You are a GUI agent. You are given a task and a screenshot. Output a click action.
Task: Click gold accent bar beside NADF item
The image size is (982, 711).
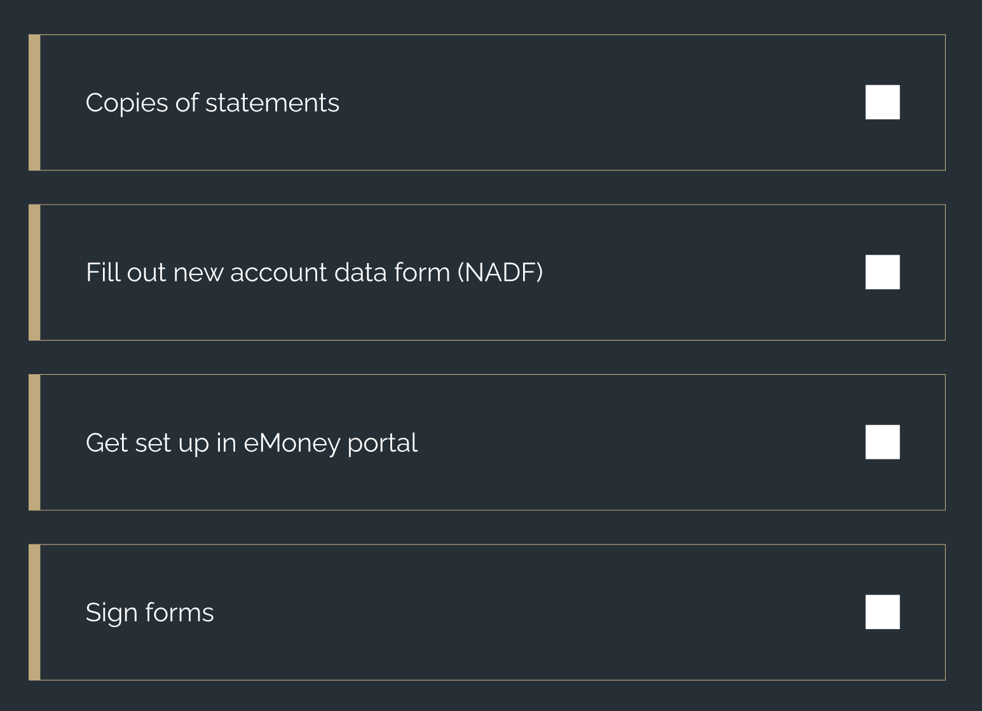coord(34,272)
